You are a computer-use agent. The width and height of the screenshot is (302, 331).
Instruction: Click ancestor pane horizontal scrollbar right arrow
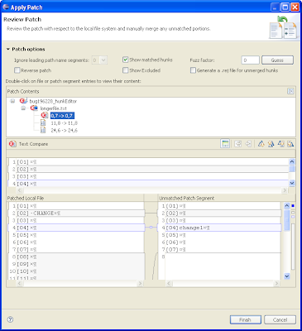[x=285, y=190]
